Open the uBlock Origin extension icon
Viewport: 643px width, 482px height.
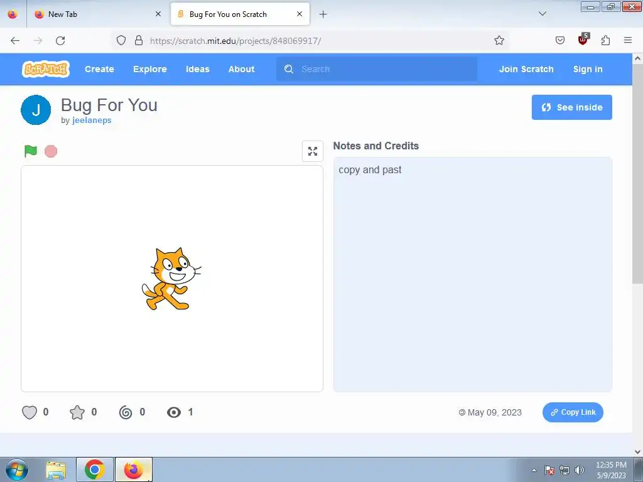pyautogui.click(x=583, y=40)
